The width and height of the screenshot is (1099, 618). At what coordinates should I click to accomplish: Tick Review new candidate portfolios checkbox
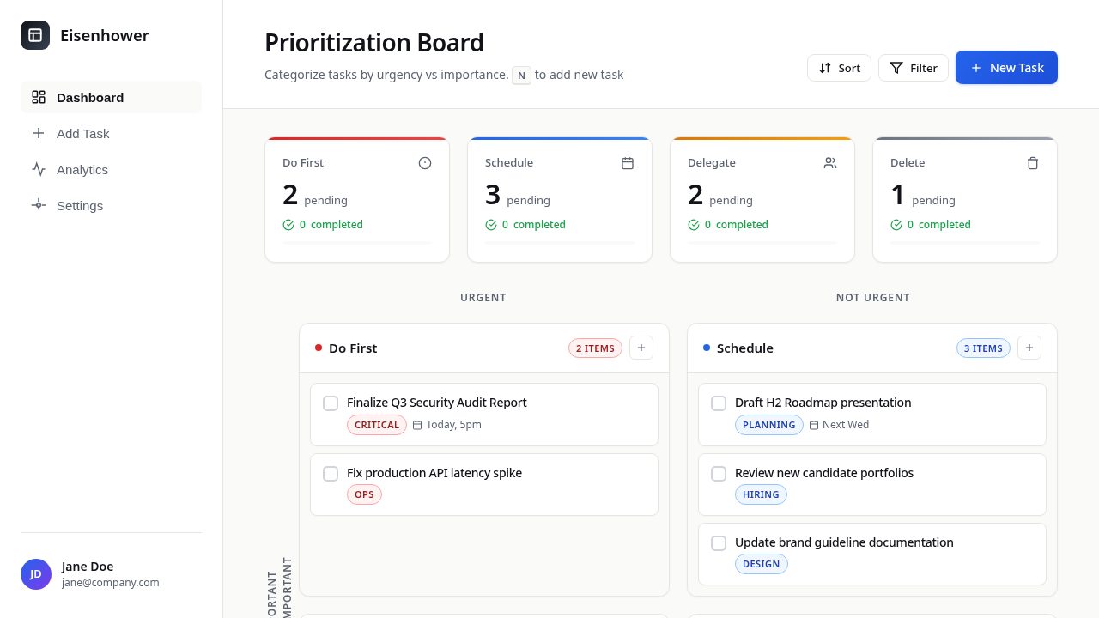tap(719, 474)
